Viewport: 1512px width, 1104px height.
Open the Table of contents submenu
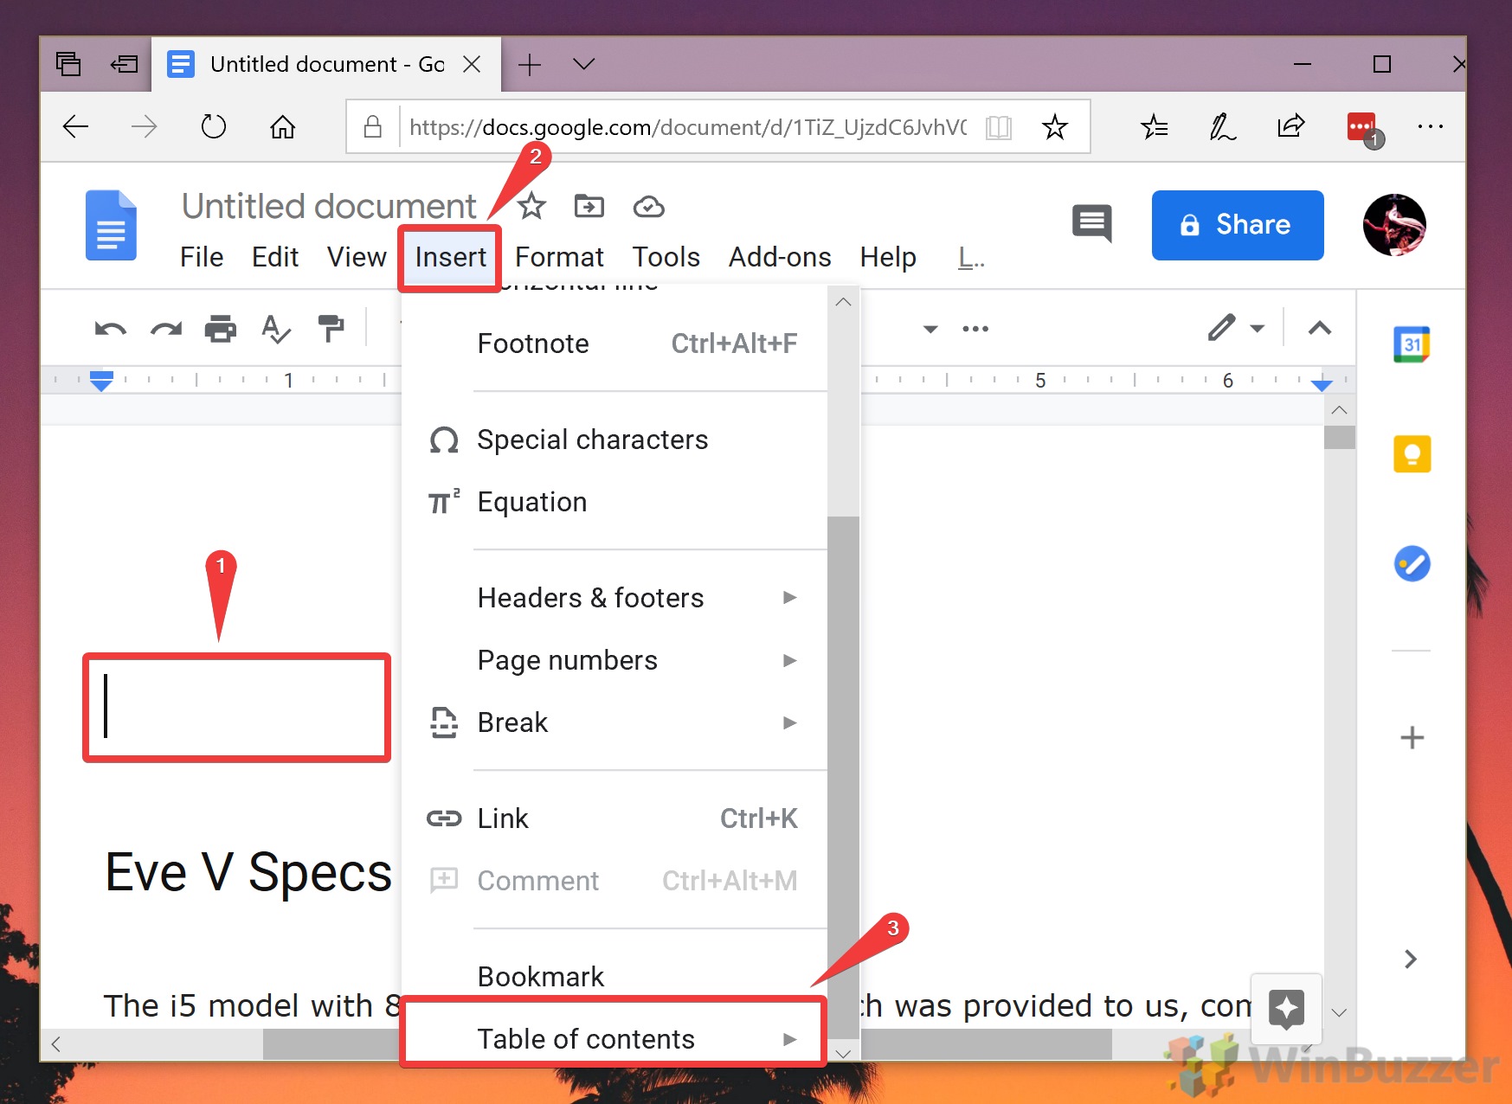586,1038
